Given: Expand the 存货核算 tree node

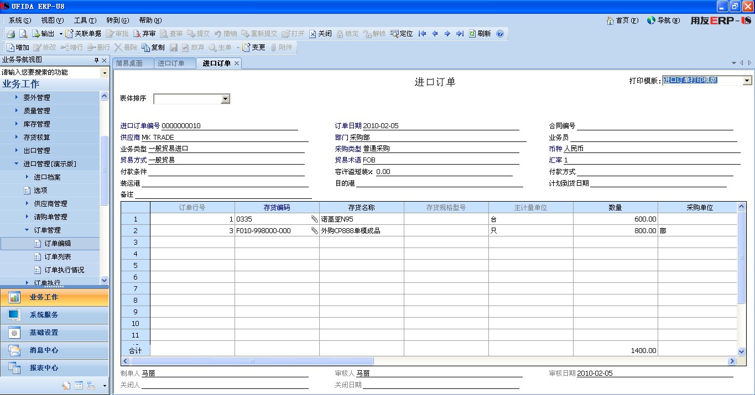Looking at the screenshot, I should (17, 137).
